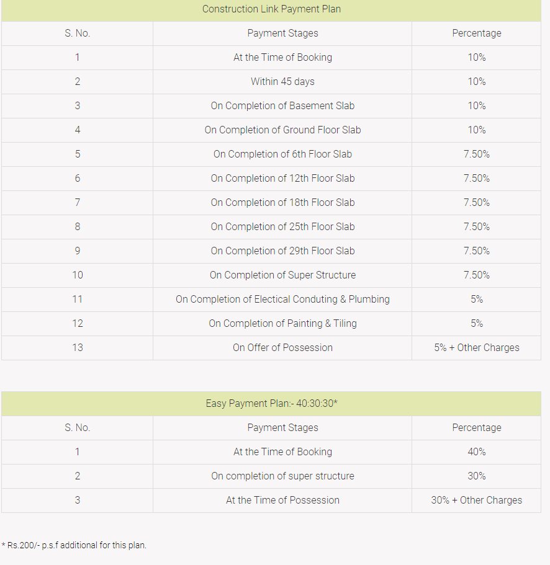Select On Completion of Super Structure stage
Screen dimensions: 550x565
point(282,275)
